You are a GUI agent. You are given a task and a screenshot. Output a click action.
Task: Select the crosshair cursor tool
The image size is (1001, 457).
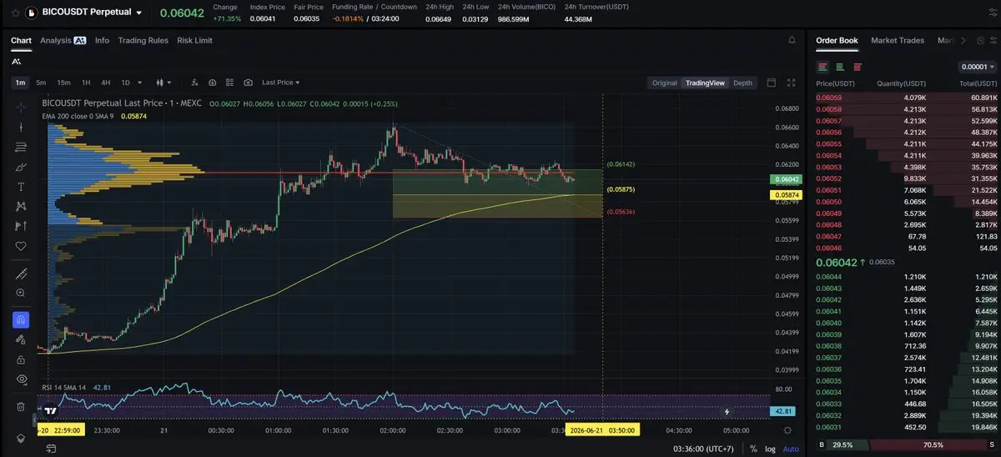(21, 107)
